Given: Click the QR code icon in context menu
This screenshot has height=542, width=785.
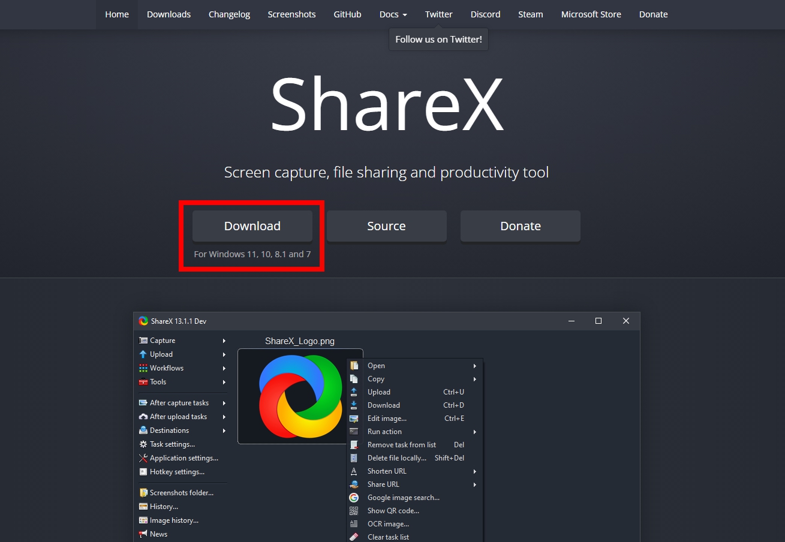Looking at the screenshot, I should click(x=354, y=511).
